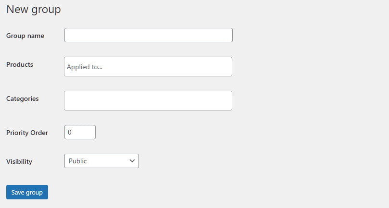Focus the Products 'Applied to...' field

pos(148,66)
